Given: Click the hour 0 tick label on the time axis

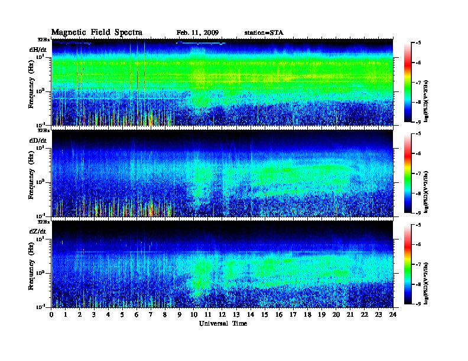Looking at the screenshot, I should [51, 314].
